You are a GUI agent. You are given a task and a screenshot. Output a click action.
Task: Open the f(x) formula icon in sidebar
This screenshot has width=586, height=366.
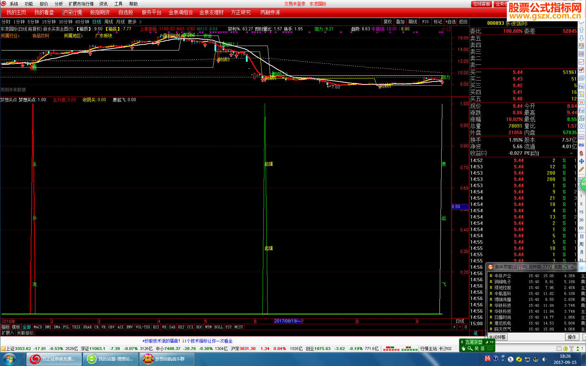coord(581,119)
